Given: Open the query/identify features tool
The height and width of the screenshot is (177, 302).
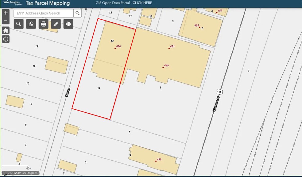Looking at the screenshot, I should 31,24.
